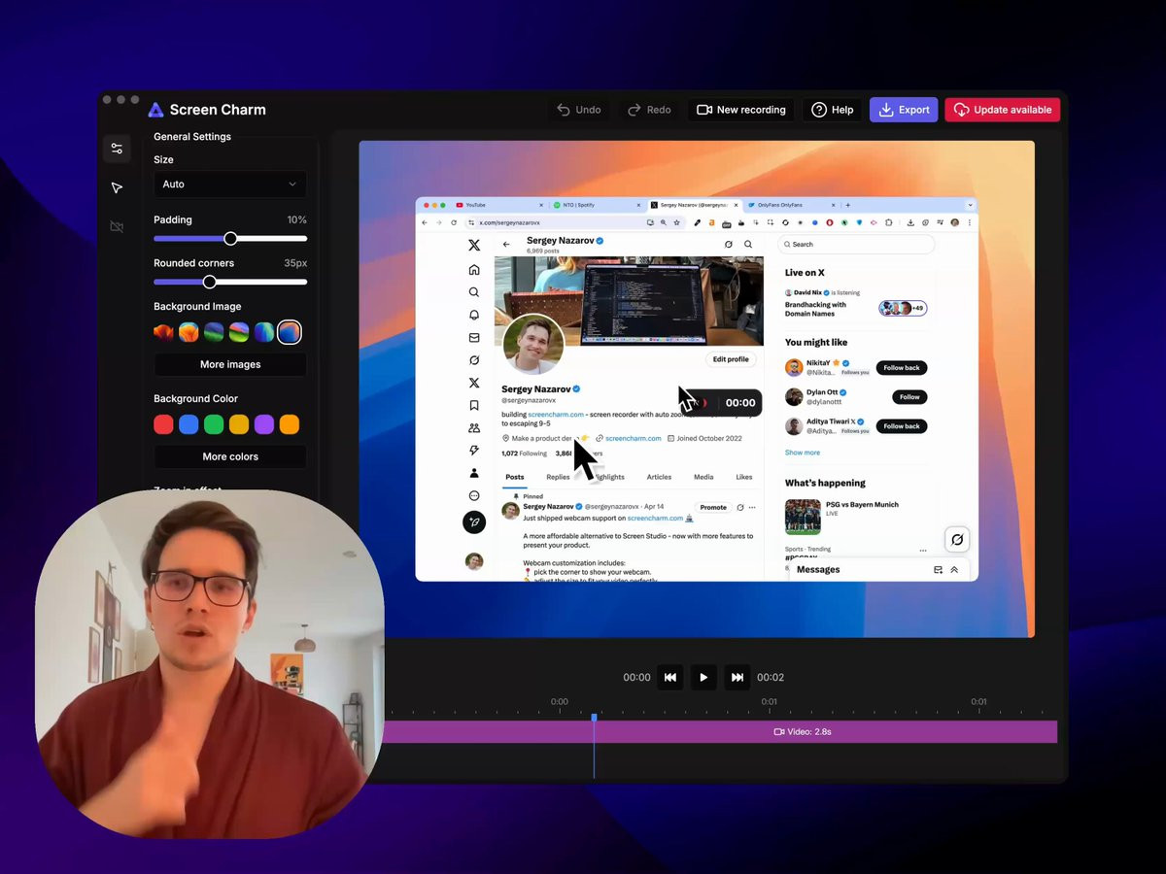Start a New recording

coord(741,110)
